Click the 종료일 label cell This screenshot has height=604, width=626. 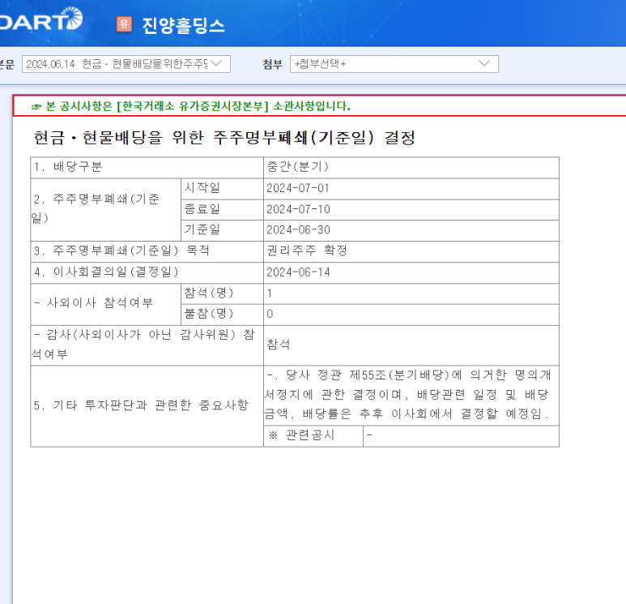pos(222,209)
